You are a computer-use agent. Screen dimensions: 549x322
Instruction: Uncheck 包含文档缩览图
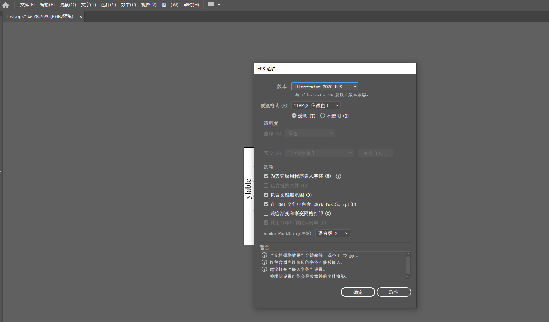[266, 195]
